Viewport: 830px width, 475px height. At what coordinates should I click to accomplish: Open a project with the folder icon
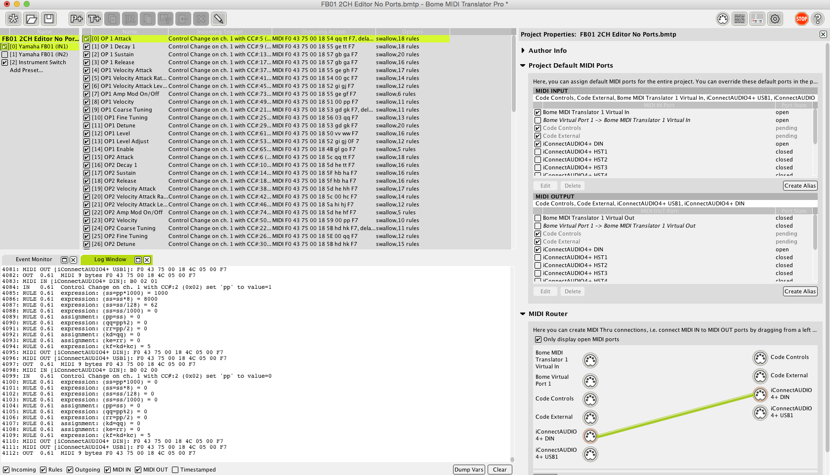(31, 19)
